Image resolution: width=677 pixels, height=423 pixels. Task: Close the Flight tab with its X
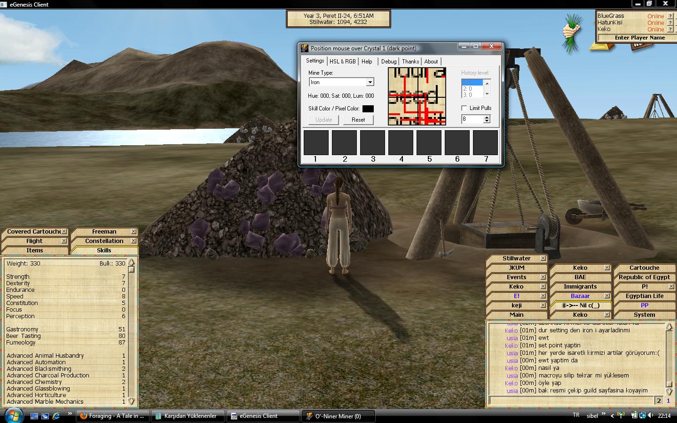point(64,241)
